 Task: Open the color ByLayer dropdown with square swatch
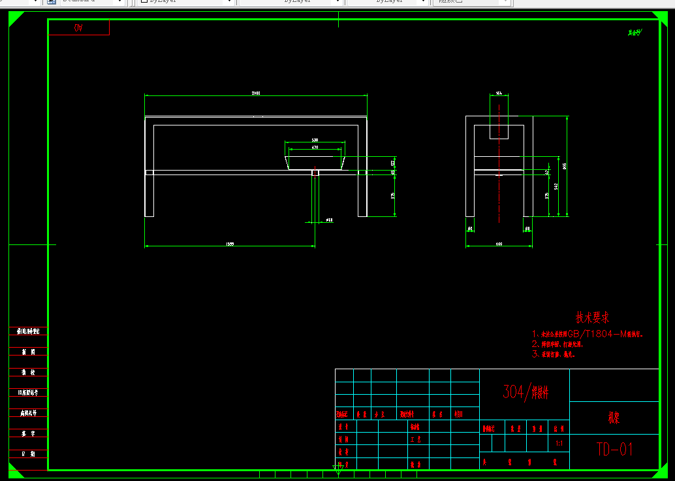tap(187, 2)
